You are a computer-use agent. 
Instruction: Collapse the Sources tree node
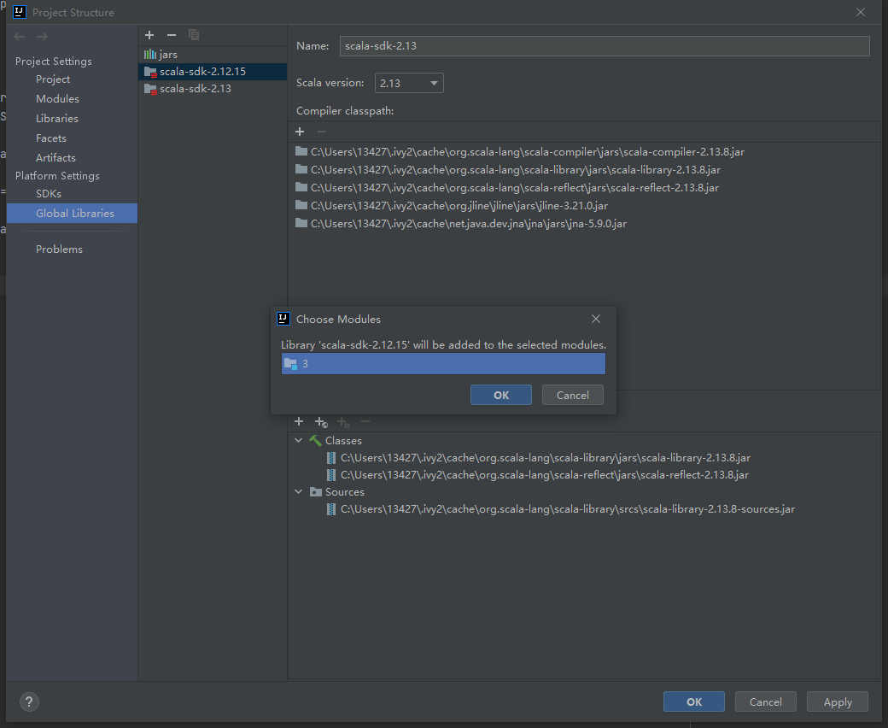299,492
